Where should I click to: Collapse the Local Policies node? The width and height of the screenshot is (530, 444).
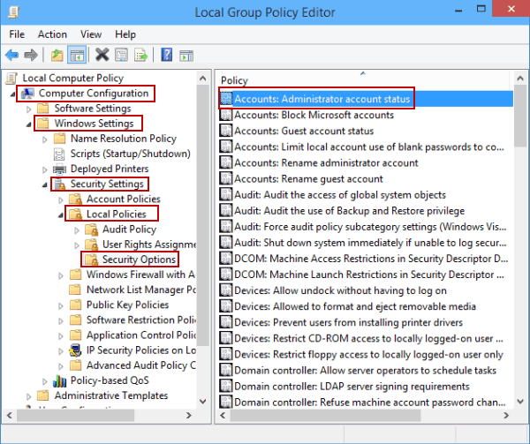pyautogui.click(x=61, y=215)
